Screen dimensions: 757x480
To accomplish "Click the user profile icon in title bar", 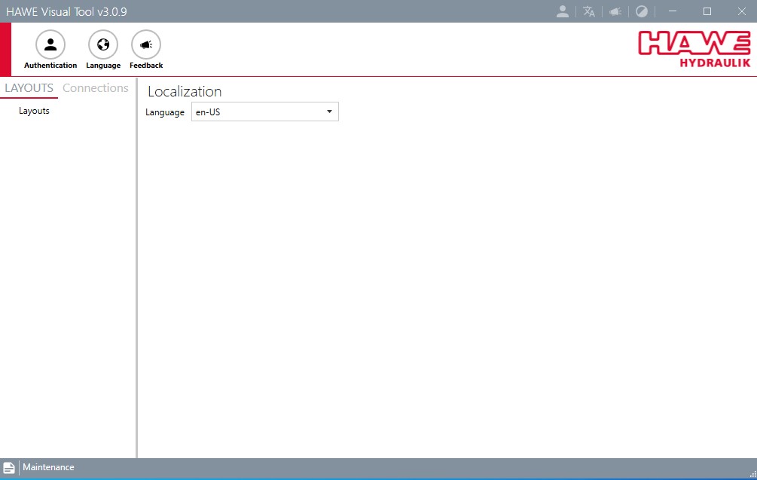I will click(x=563, y=11).
